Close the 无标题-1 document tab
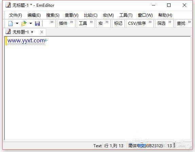The width and height of the screenshot is (195, 152). tap(42, 32)
